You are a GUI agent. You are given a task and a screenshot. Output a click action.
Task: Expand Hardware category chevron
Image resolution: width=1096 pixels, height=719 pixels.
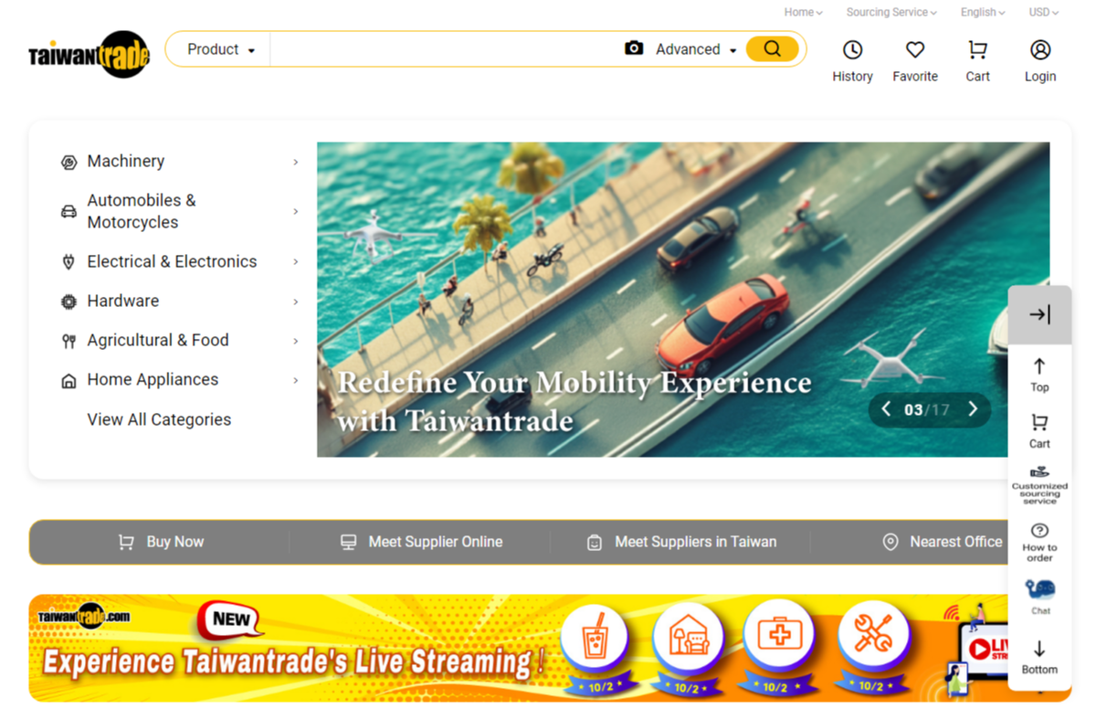pyautogui.click(x=295, y=301)
